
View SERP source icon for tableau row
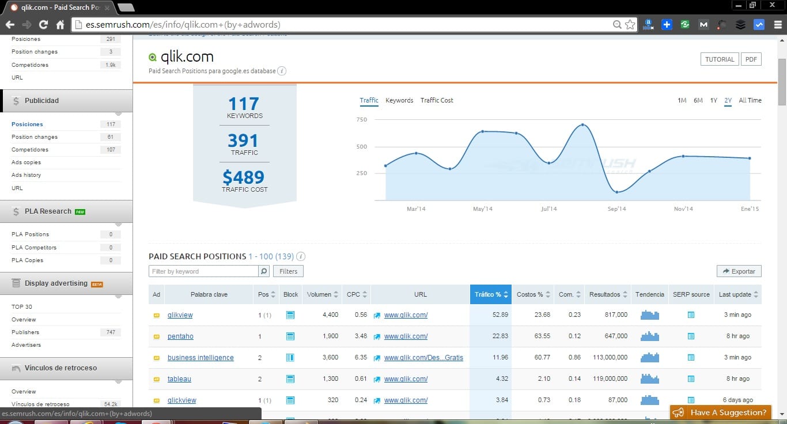tap(691, 379)
